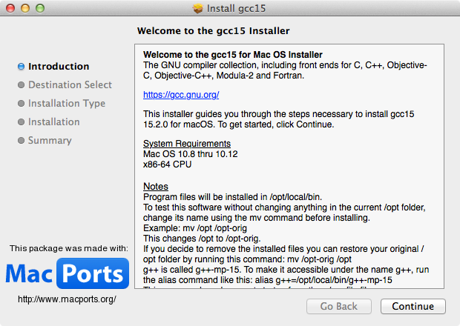The height and width of the screenshot is (326, 460).
Task: Click 'Install gcc15' window title
Action: coord(236,8)
